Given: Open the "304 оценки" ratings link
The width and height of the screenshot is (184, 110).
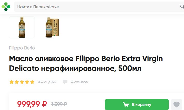Looking at the screenshot, I should click(47, 82).
